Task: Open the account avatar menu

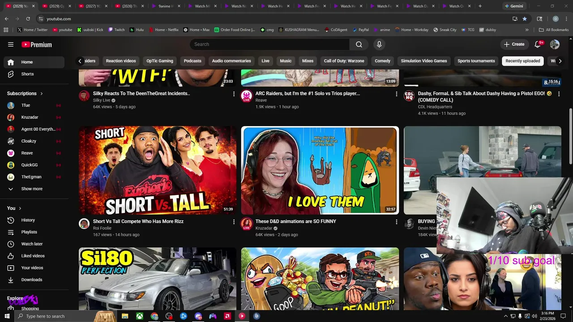Action: coord(555,44)
